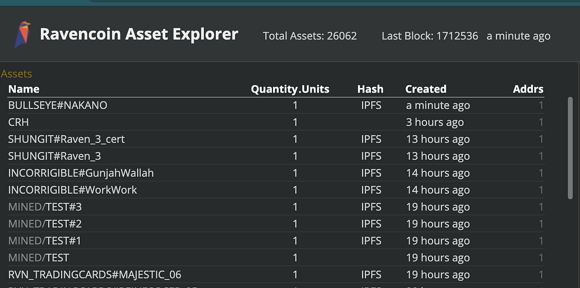Image resolution: width=580 pixels, height=288 pixels.
Task: Open the IPFS hash link for SHUNGIT#Raven_3
Action: pyautogui.click(x=372, y=156)
